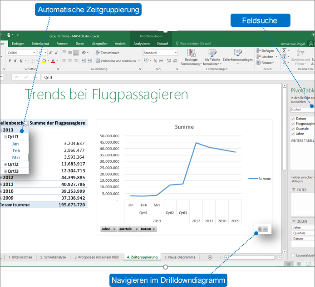Click 'Was möchten Sie tun?' search
This screenshot has height=287, width=315.
click(x=193, y=44)
